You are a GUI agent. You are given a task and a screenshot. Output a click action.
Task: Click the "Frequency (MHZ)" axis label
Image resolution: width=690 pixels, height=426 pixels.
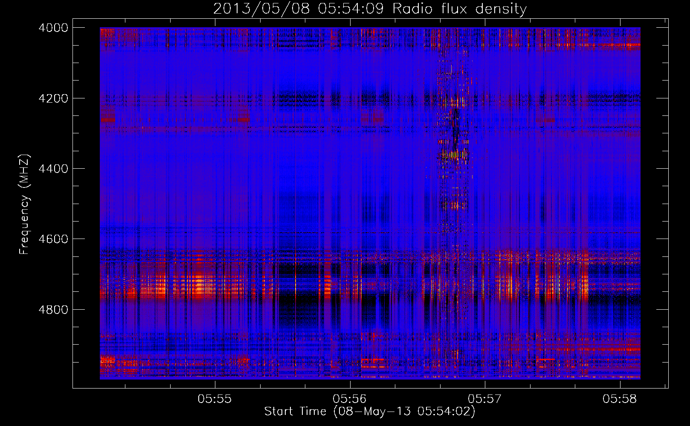[24, 204]
